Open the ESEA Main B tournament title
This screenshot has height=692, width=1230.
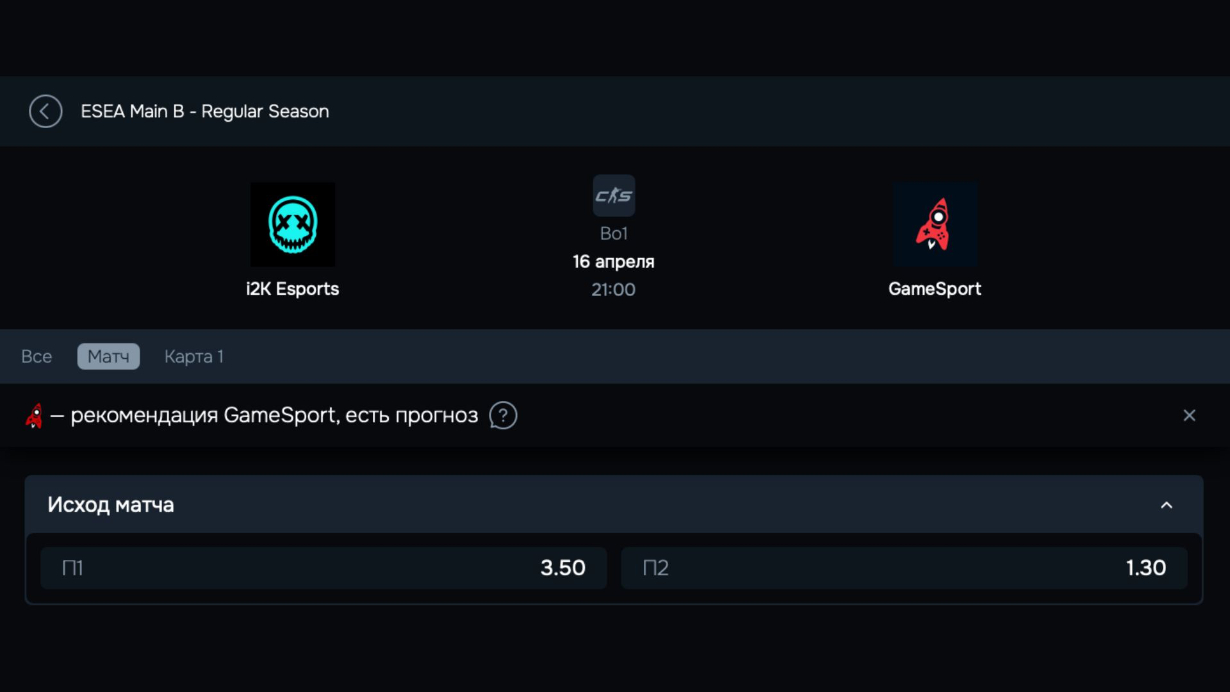204,111
